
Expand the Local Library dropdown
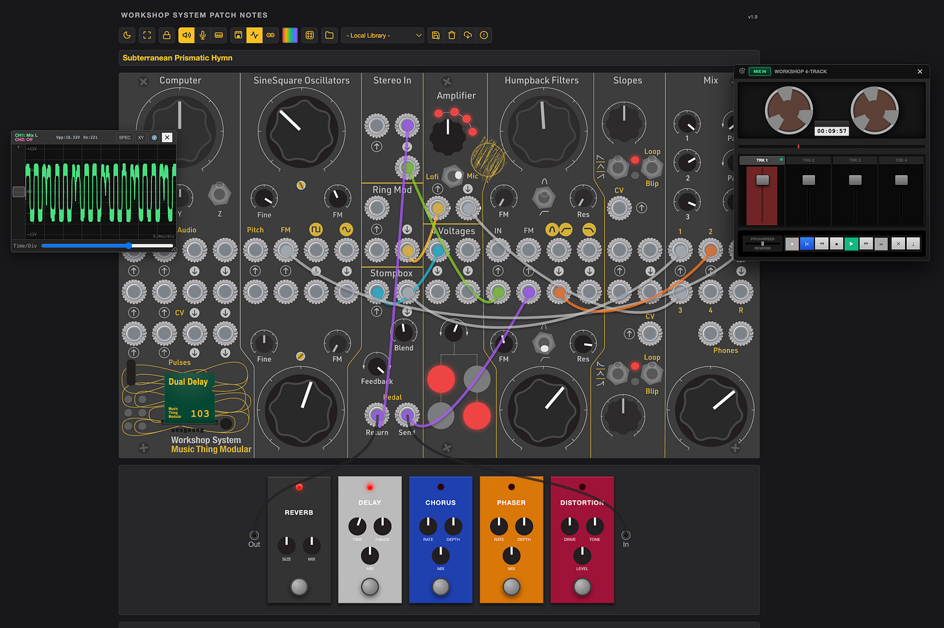point(383,35)
